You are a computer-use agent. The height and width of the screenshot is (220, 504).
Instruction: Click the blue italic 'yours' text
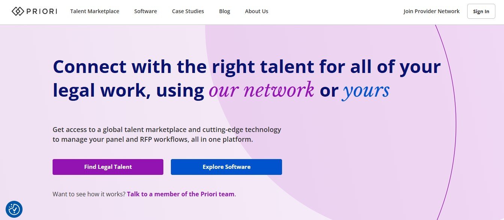click(x=366, y=90)
